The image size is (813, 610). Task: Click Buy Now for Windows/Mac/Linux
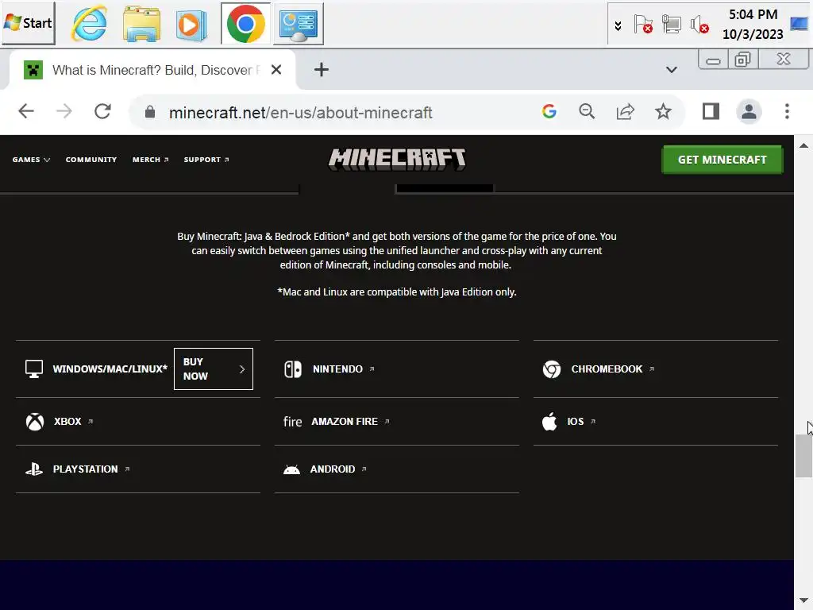pos(214,369)
